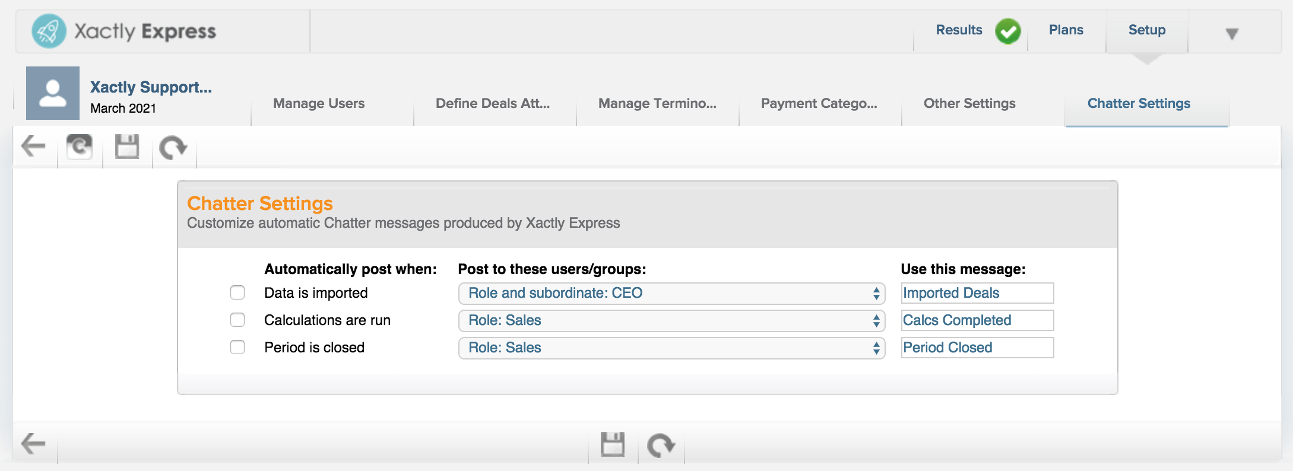Click the orange 'Chatter Settings' heading
Image resolution: width=1293 pixels, height=471 pixels.
[260, 203]
